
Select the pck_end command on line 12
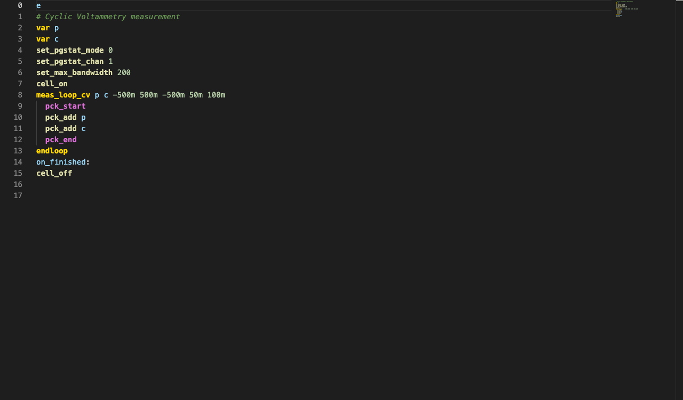pos(60,140)
